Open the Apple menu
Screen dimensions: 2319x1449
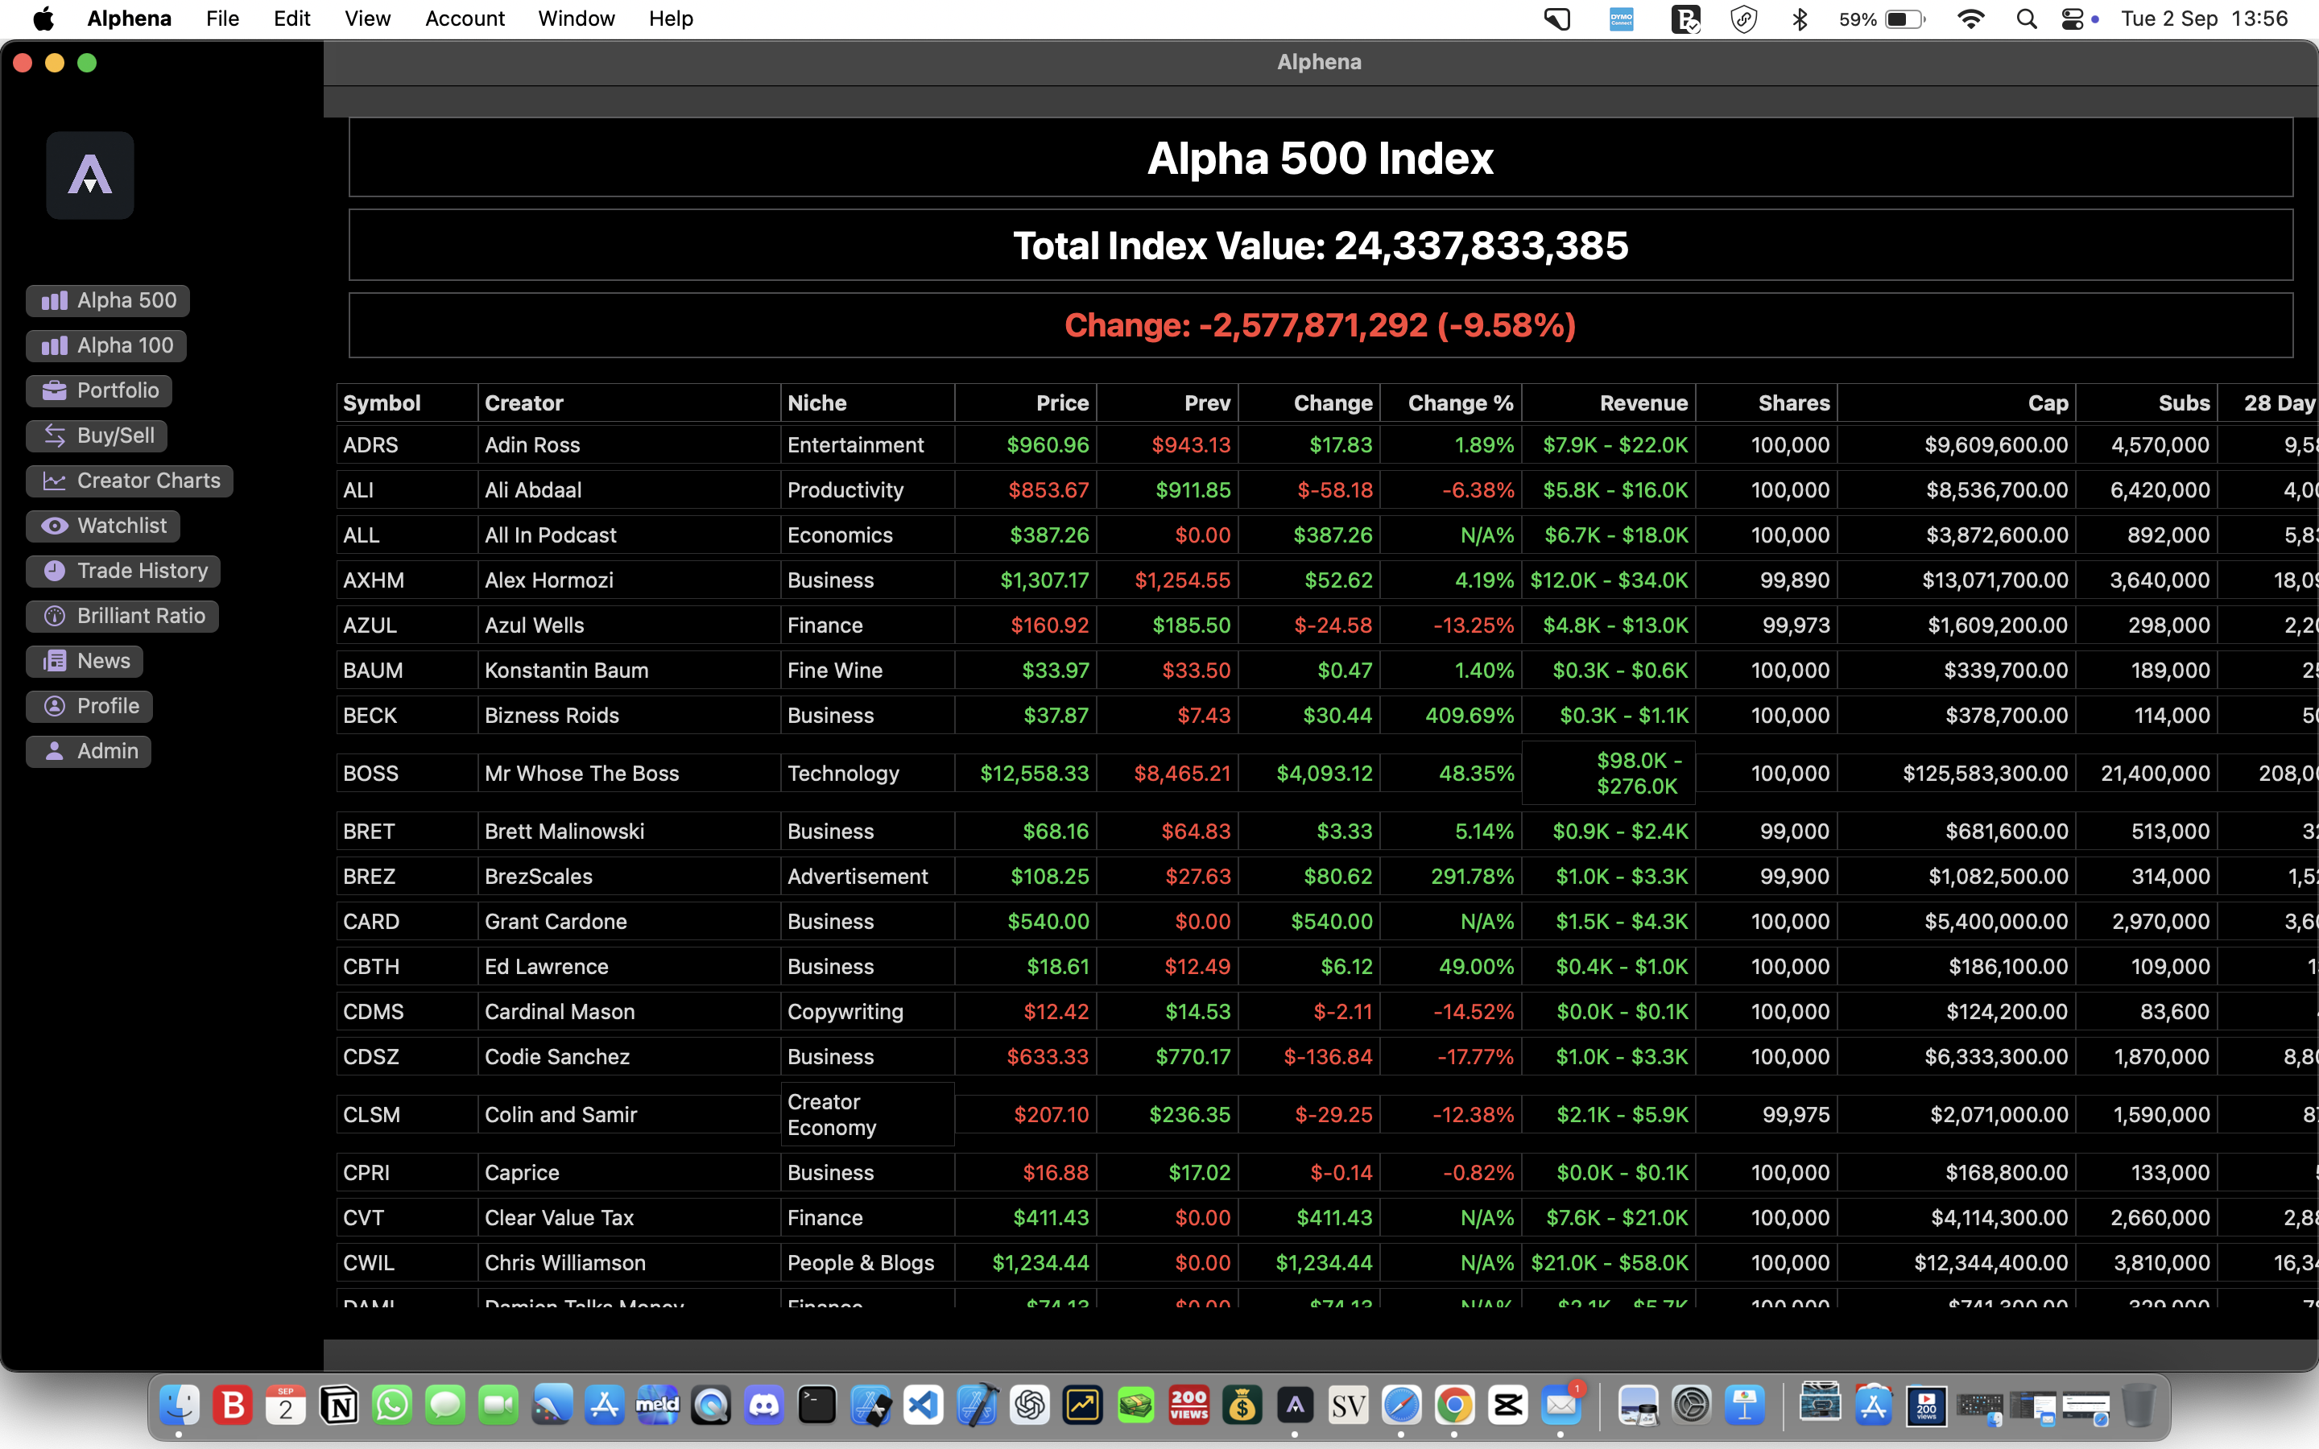tap(43, 19)
